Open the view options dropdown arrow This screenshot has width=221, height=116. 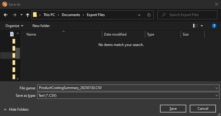point(202,26)
